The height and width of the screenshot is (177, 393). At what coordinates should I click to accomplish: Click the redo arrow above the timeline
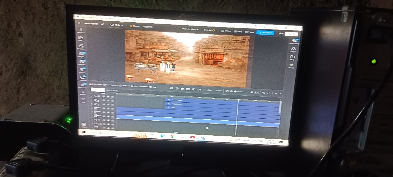point(269,93)
